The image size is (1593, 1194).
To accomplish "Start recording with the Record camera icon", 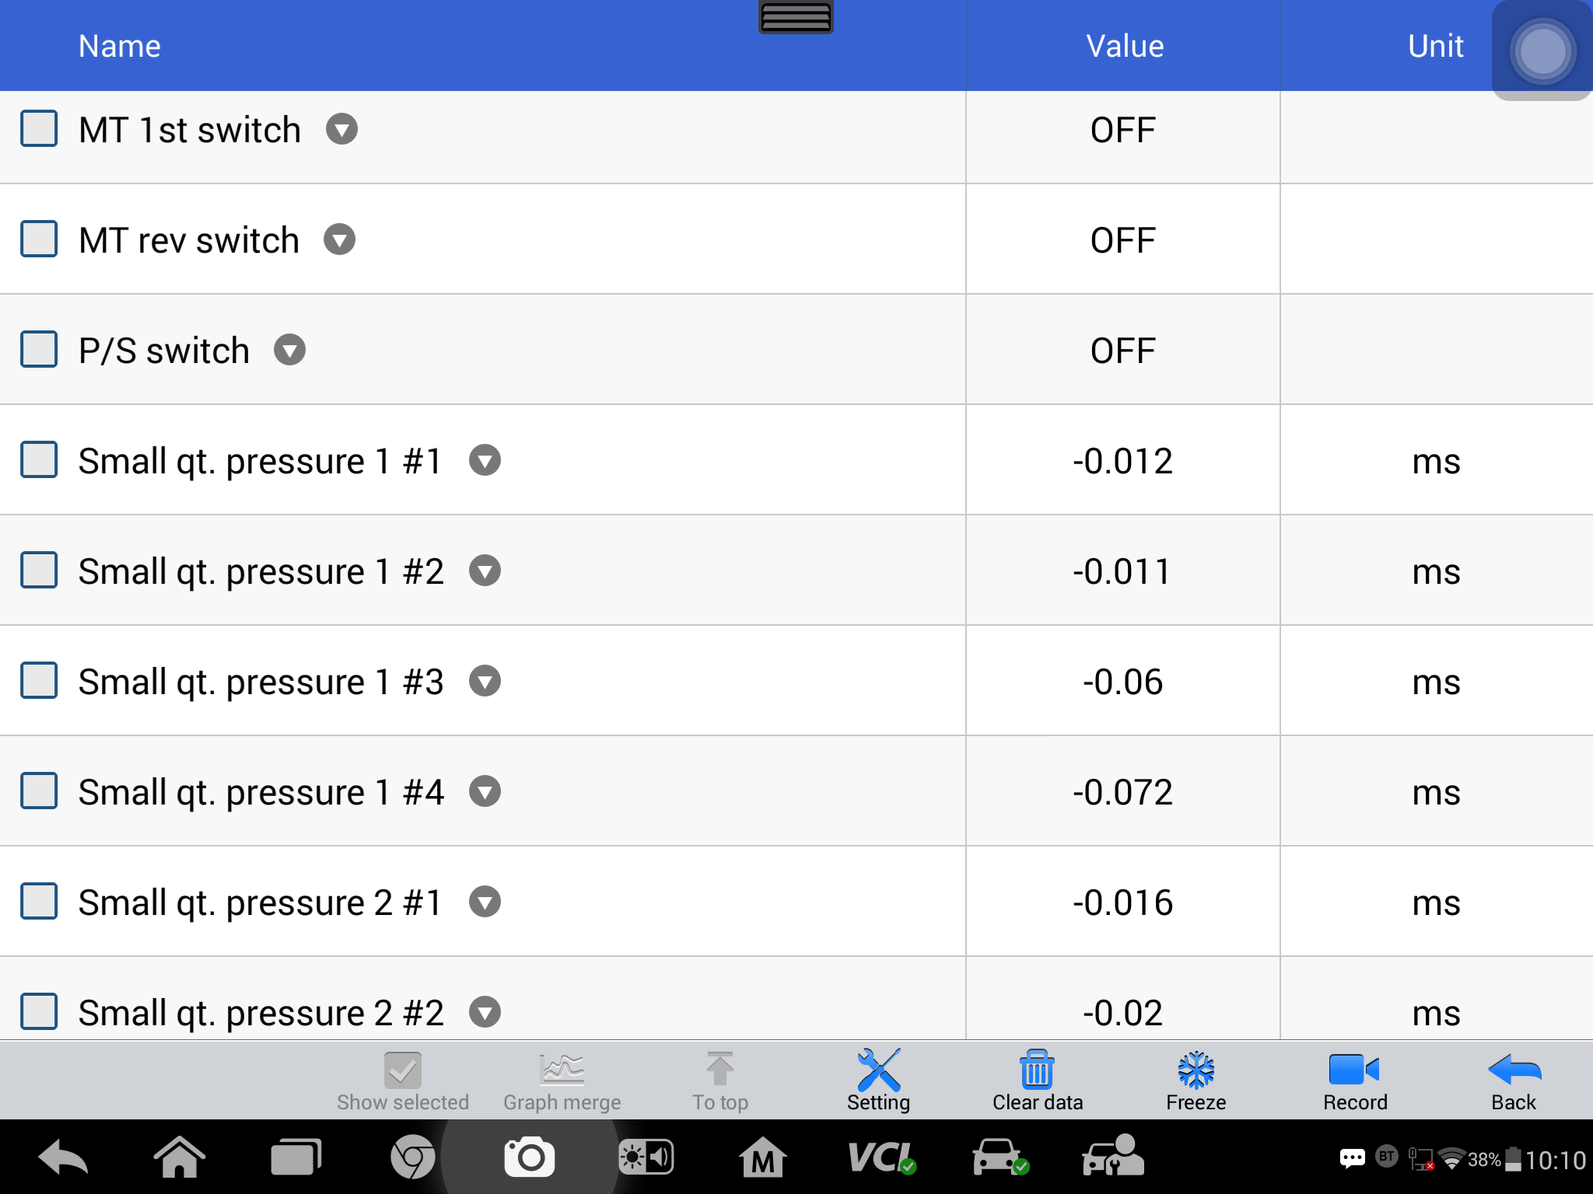I will click(x=1354, y=1080).
